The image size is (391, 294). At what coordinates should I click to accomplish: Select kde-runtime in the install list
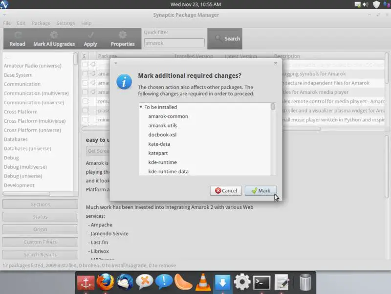[162, 162]
